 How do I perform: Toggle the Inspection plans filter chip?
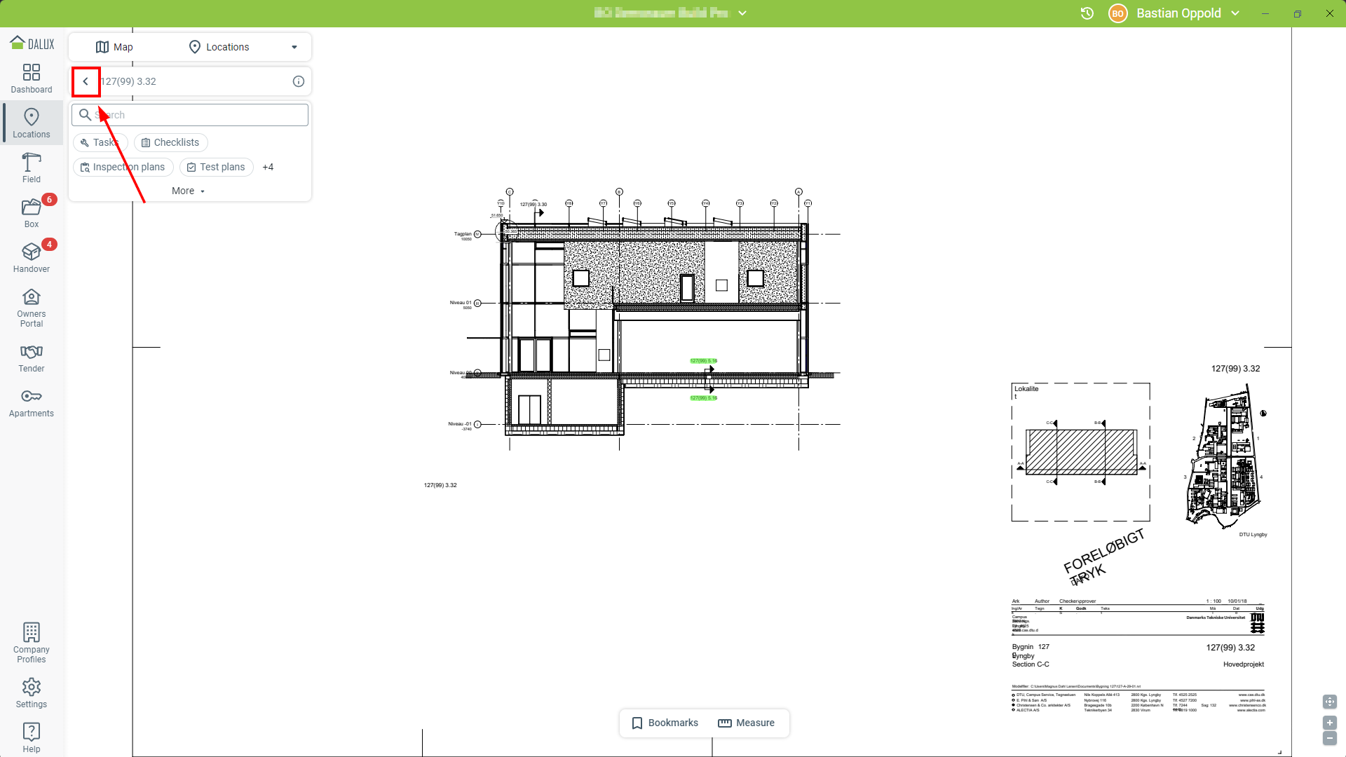[x=123, y=167]
